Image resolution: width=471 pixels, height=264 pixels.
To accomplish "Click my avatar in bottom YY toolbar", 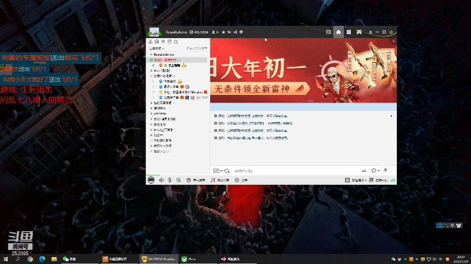I will tap(151, 180).
